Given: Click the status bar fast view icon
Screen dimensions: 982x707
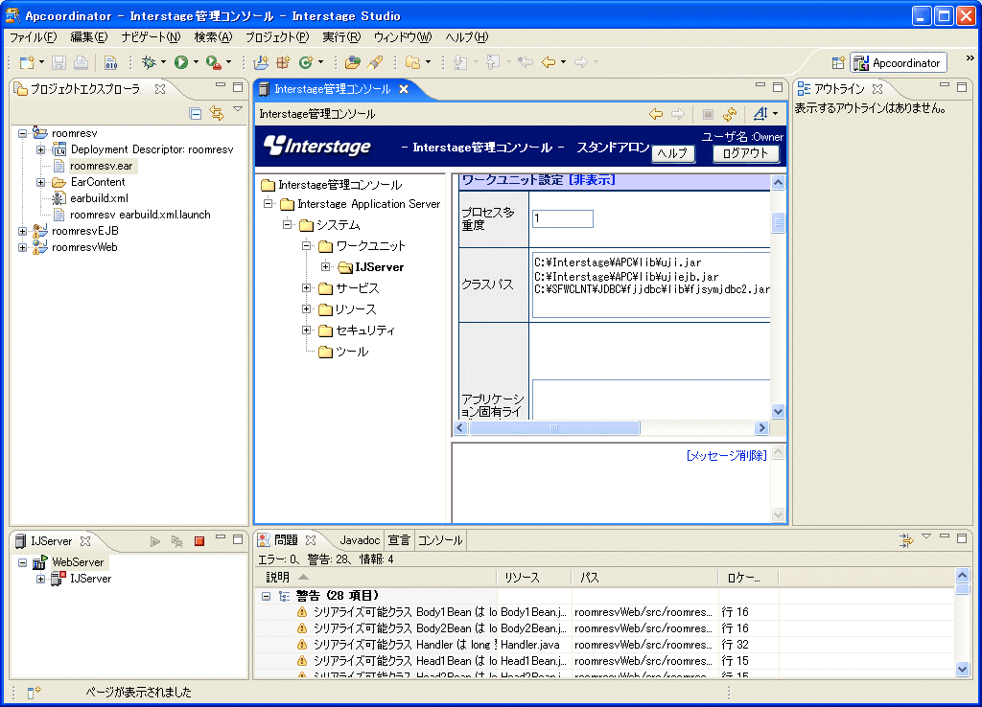Looking at the screenshot, I should click(34, 692).
